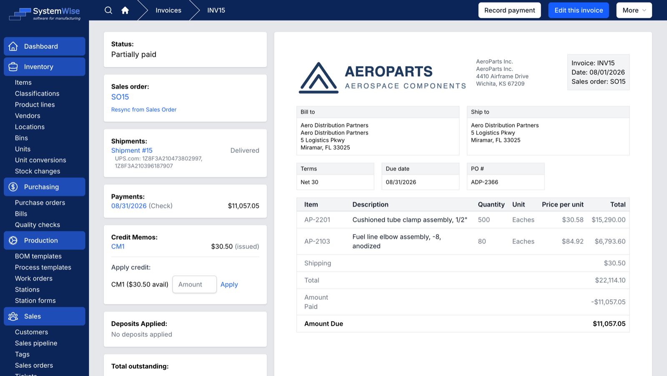The image size is (667, 376).
Task: Click Edit this invoice button
Action: pos(579,10)
